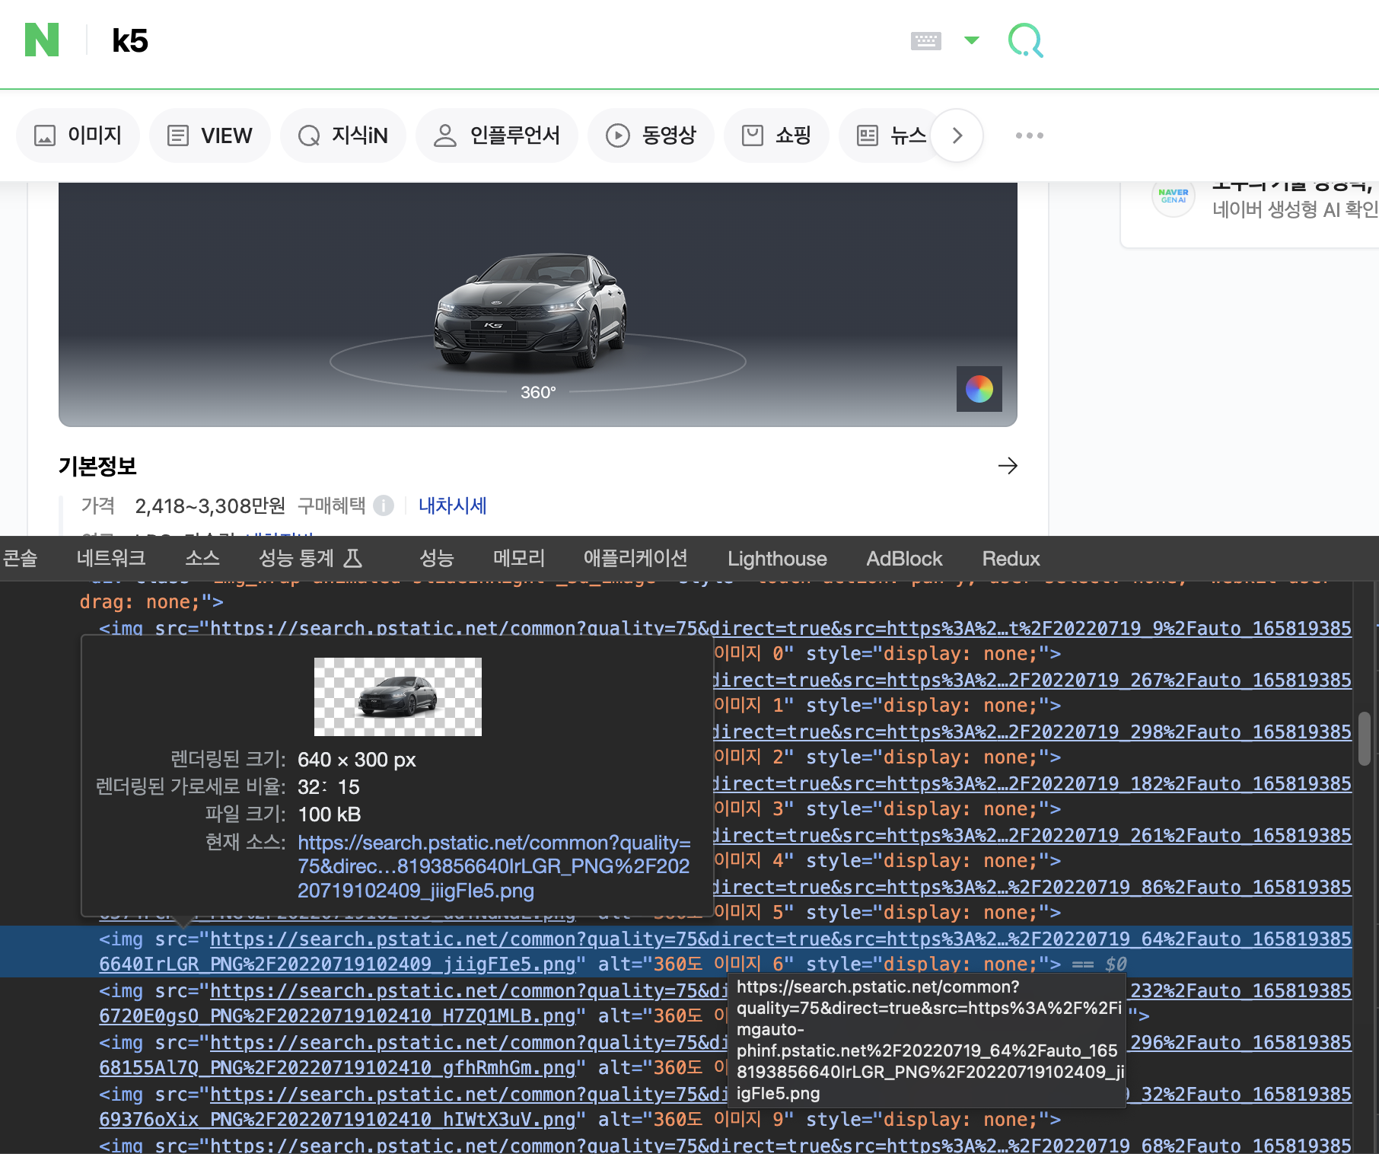
Task: Click the image preview thumbnail in tooltip
Action: [398, 697]
